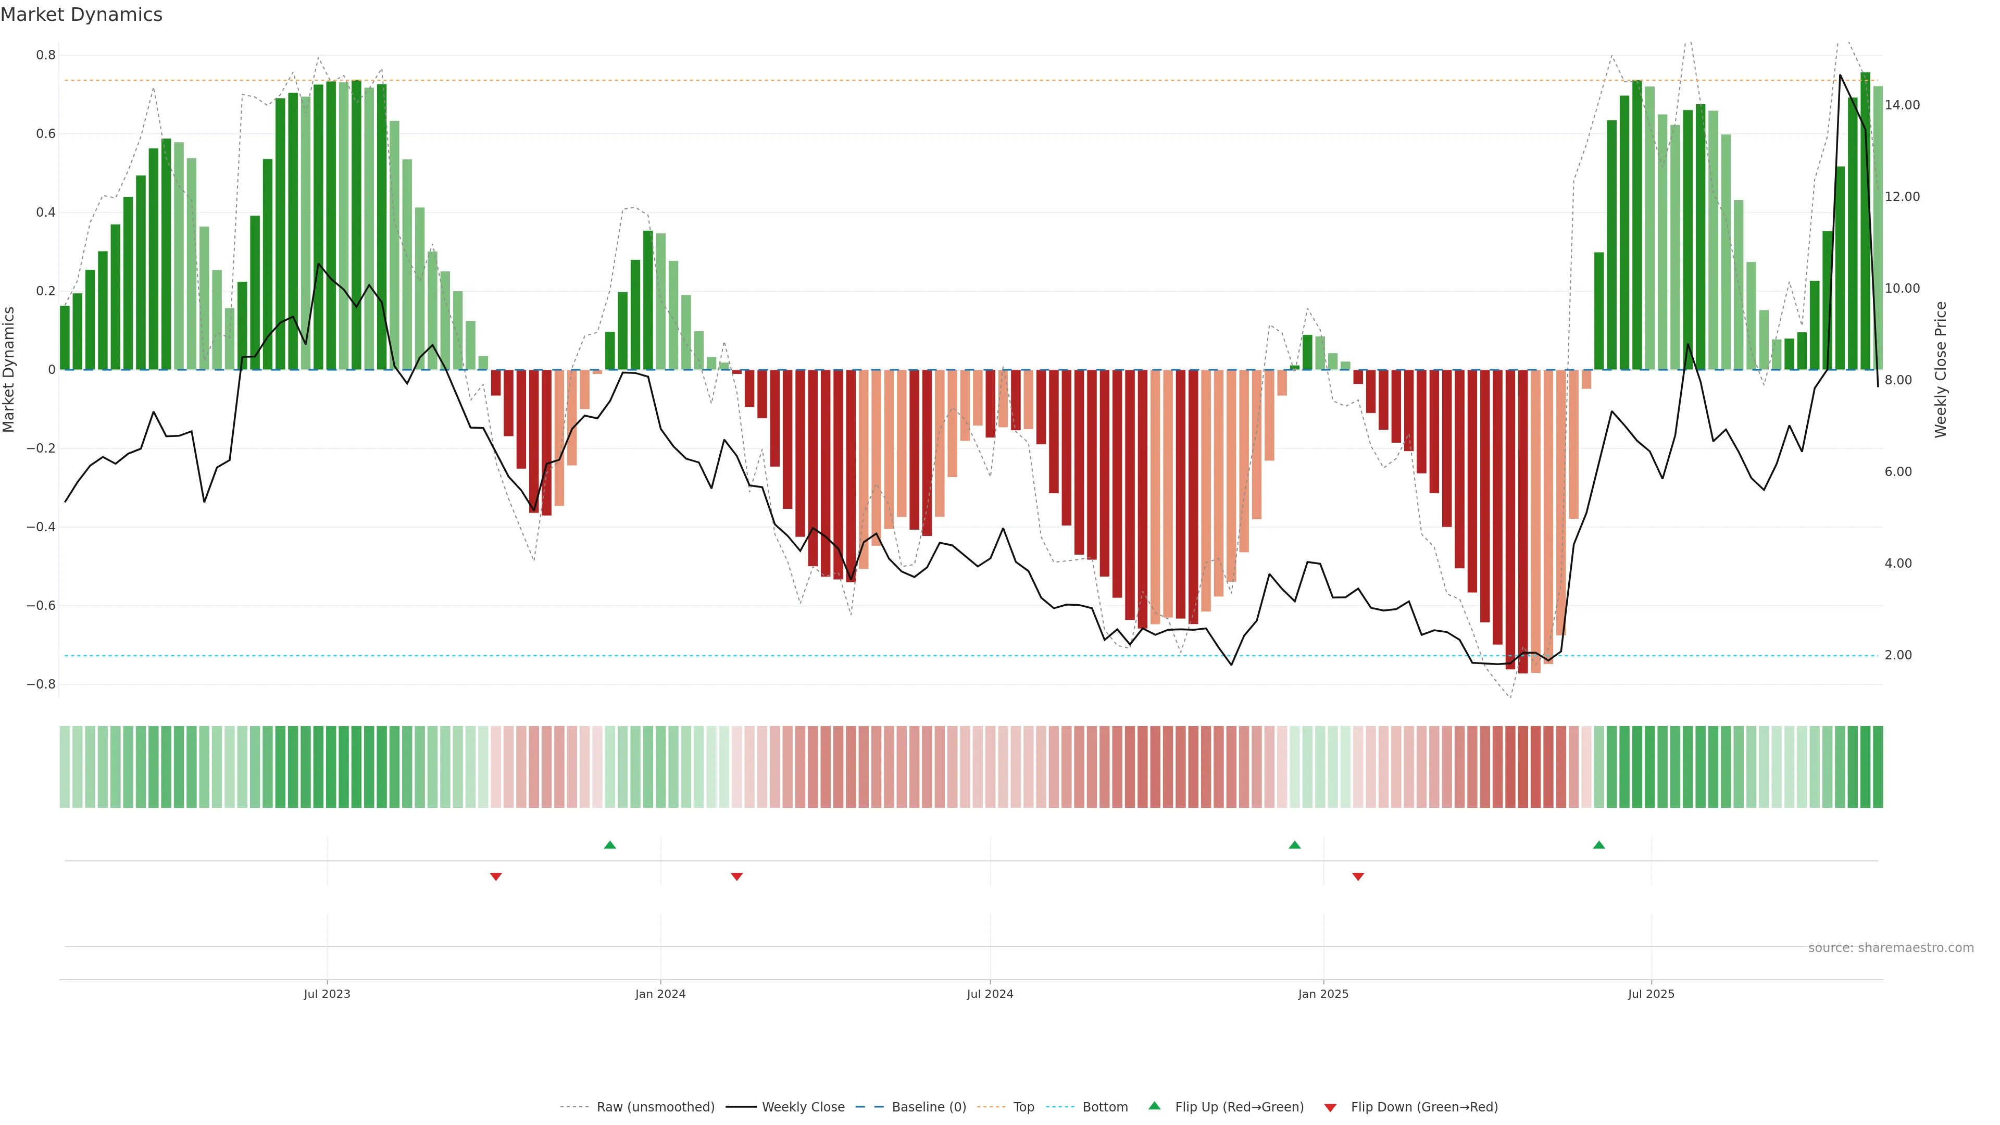Click the Flip Up legend triangle icon
This screenshot has height=1125, width=2000.
point(1154,1106)
